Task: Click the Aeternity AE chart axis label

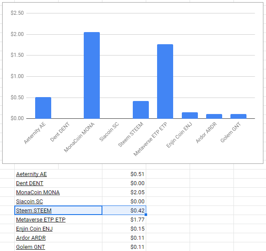Action: 35,133
